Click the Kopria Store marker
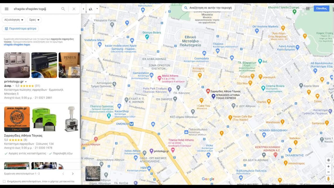Image resolution: width=334 pixels, height=188 pixels. point(301,86)
